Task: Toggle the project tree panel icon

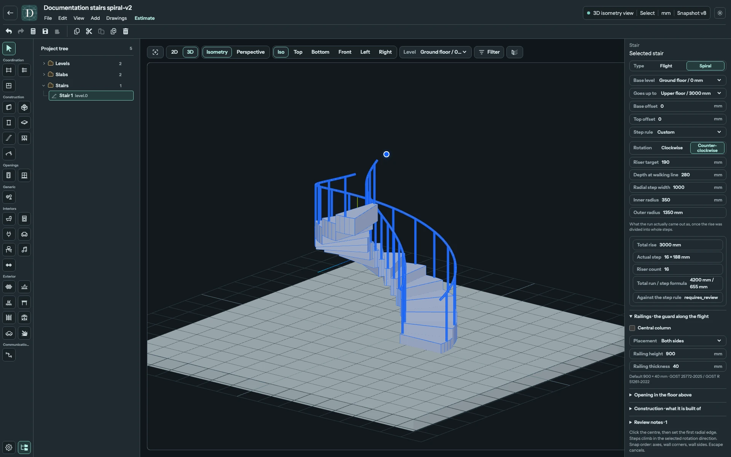Action: 24,447
